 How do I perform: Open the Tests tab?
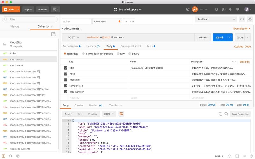(x=151, y=46)
